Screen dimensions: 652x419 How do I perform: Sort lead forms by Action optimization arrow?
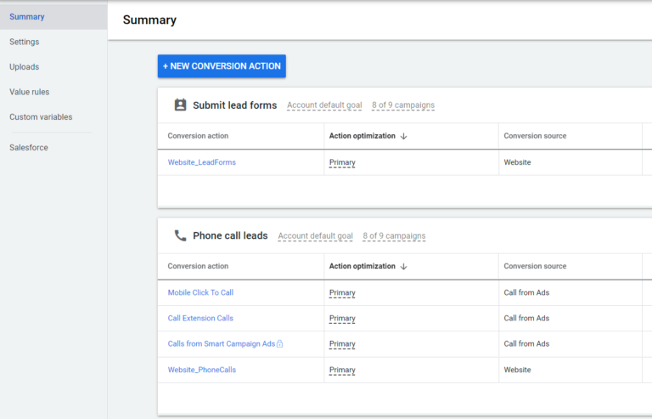coord(403,136)
